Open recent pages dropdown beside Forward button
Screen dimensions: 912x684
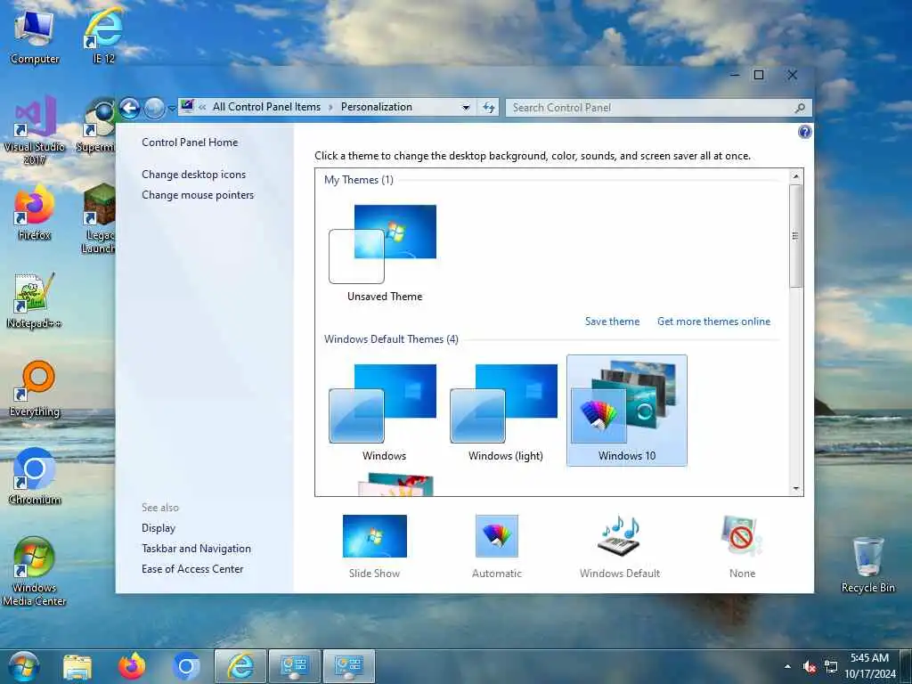172,108
